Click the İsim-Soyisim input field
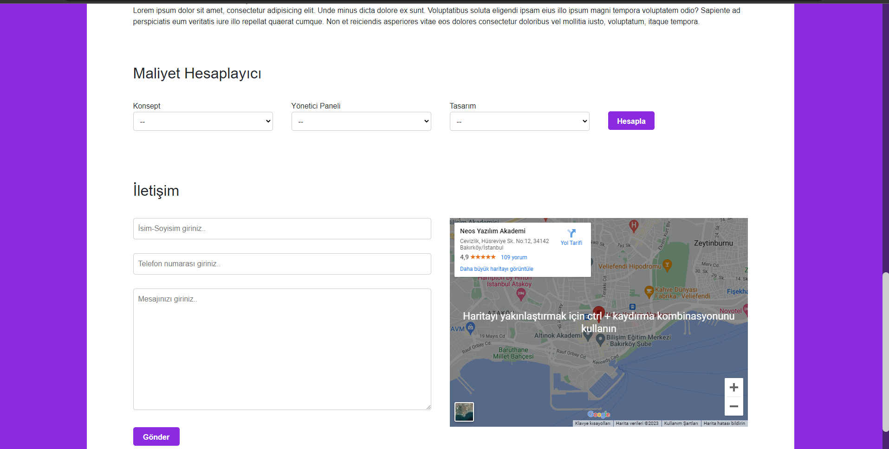The width and height of the screenshot is (889, 449). (282, 228)
